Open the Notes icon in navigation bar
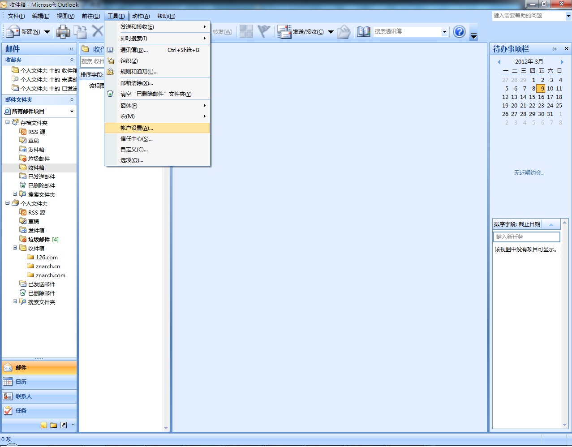Image resolution: width=572 pixels, height=447 pixels. (x=44, y=425)
